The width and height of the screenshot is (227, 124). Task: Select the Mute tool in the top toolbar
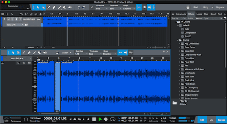[65, 7]
